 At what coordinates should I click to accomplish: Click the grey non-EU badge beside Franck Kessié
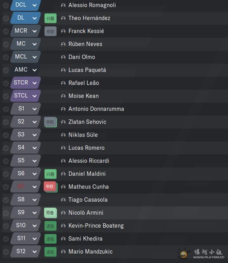[x=50, y=31]
